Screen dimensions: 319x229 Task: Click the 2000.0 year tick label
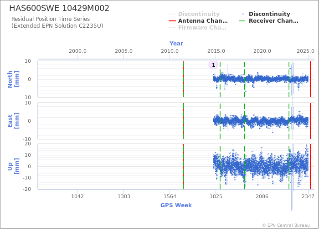point(77,51)
